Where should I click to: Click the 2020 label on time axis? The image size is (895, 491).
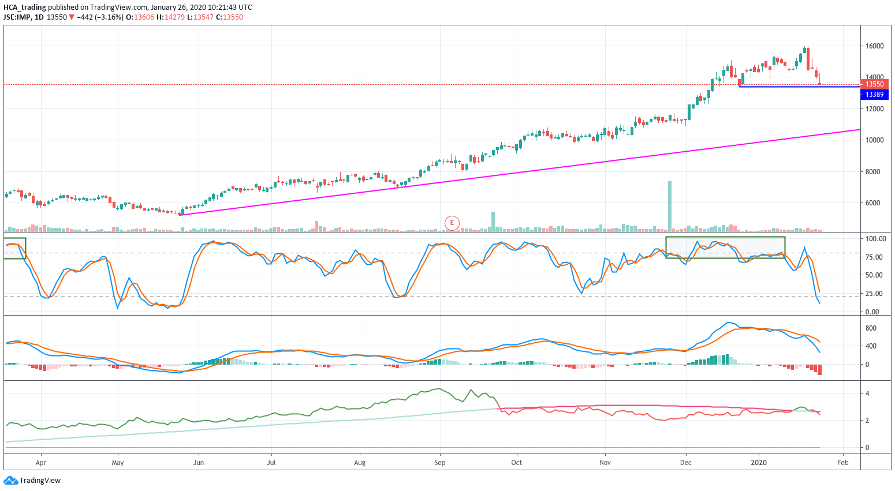tap(759, 463)
